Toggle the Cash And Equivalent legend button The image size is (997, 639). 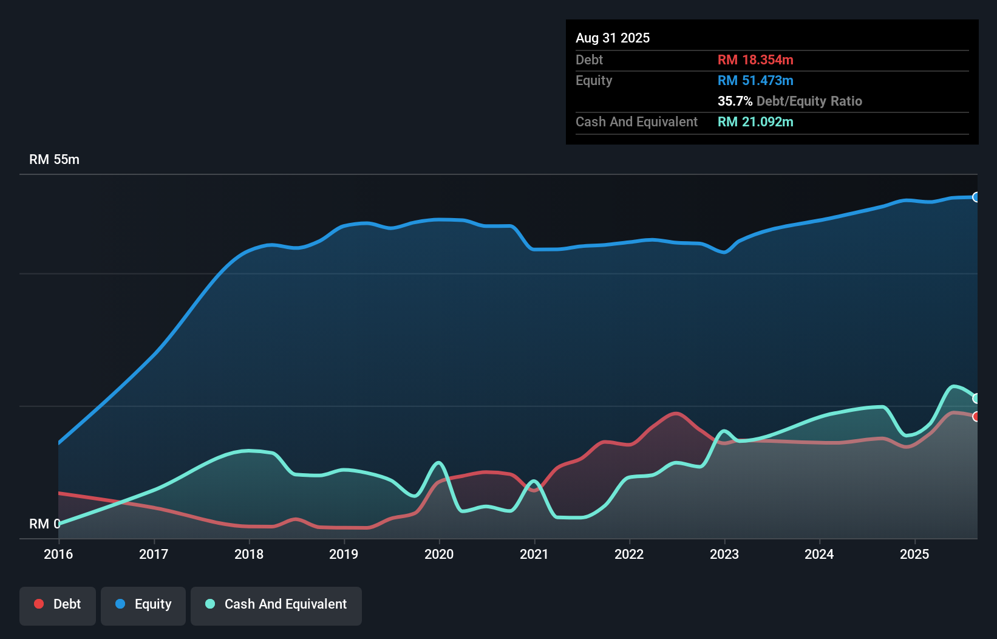pos(276,606)
